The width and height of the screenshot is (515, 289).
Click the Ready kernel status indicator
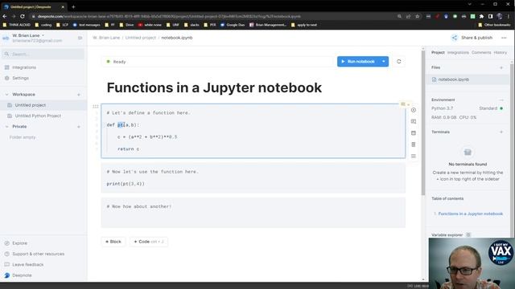(x=116, y=62)
